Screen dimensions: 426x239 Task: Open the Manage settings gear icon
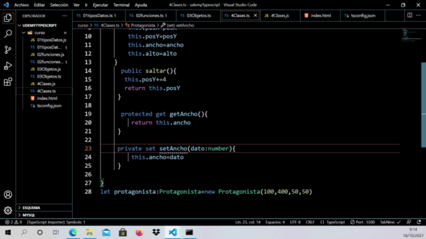8,210
